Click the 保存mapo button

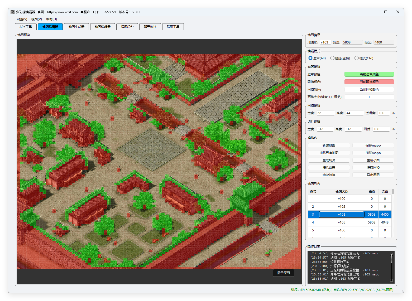point(373,145)
